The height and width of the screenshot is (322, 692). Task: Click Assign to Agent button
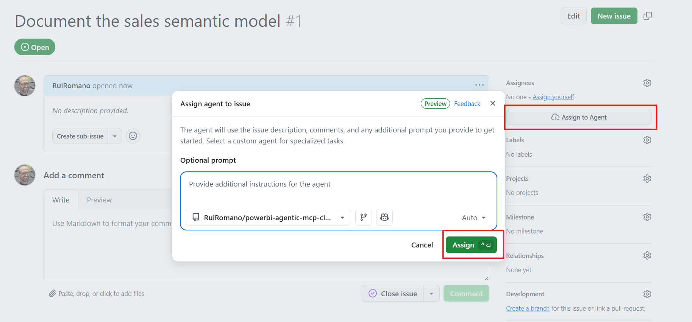point(579,117)
